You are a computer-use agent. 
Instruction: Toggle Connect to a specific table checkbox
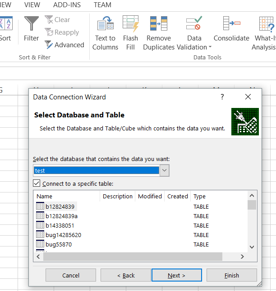(x=37, y=184)
